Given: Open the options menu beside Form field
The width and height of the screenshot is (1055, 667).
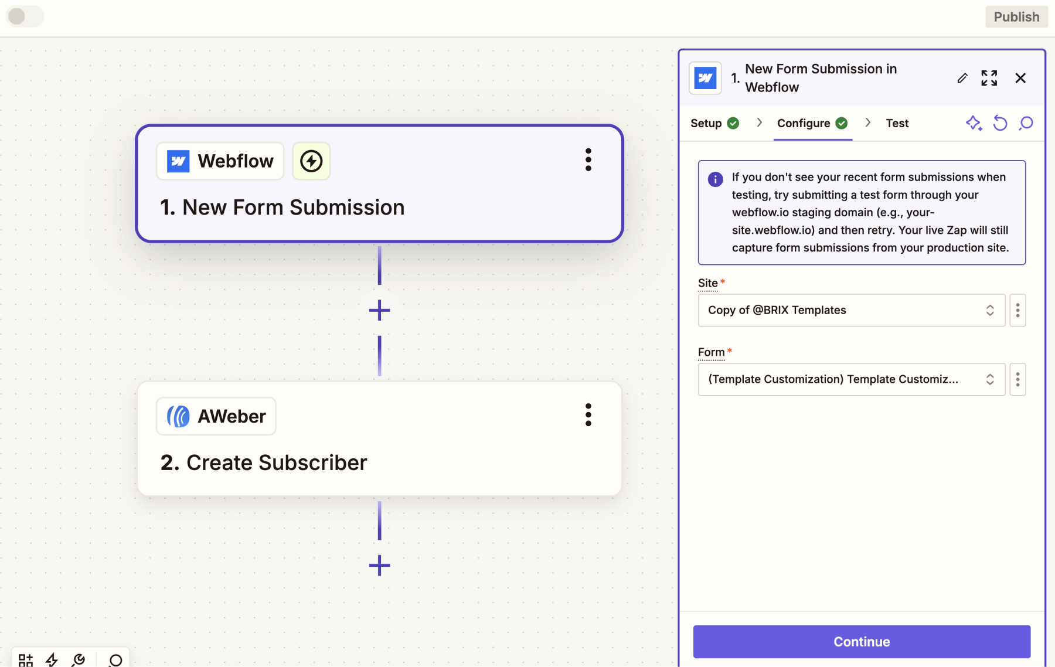Looking at the screenshot, I should click(1017, 379).
